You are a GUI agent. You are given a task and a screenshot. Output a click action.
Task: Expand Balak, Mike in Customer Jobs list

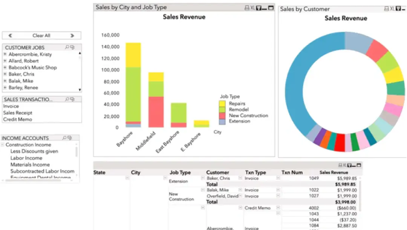(x=5, y=81)
